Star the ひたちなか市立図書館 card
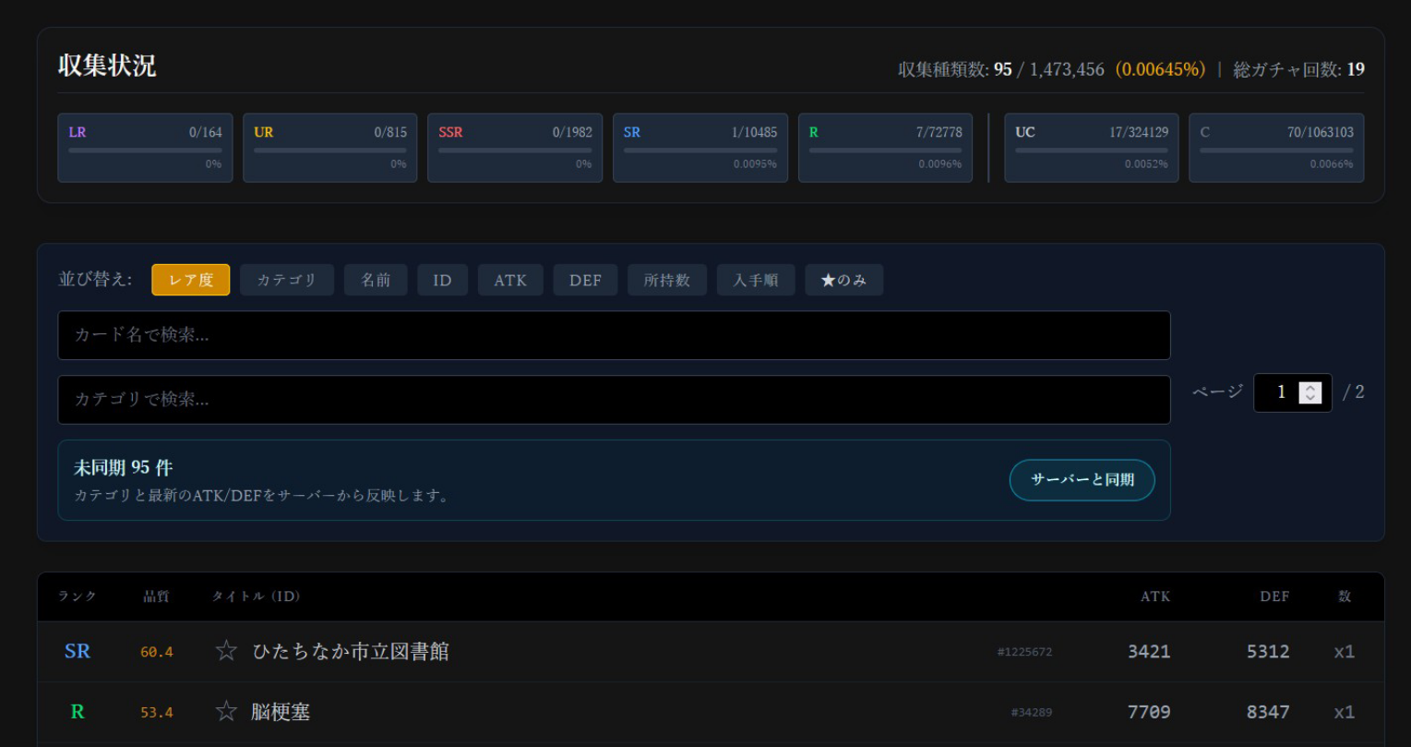Screen dimensions: 1411x747 226,652
